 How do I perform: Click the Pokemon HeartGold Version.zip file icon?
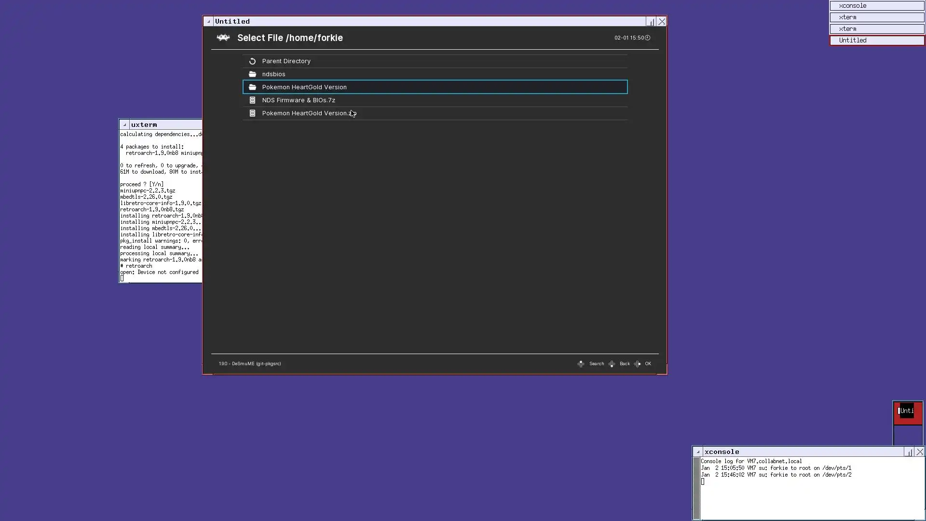[252, 113]
